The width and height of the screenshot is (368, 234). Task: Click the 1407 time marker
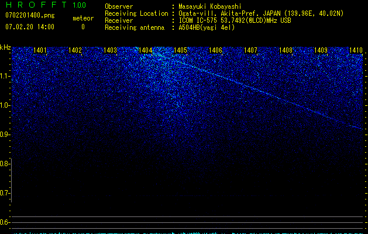[x=250, y=50]
